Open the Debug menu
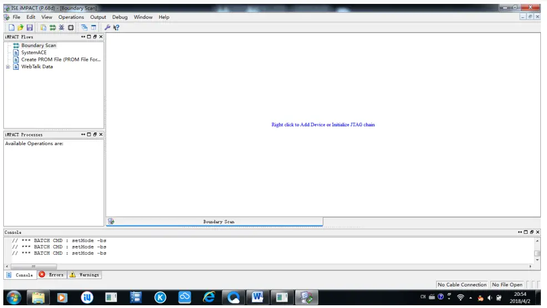This screenshot has height=308, width=547. 120,17
